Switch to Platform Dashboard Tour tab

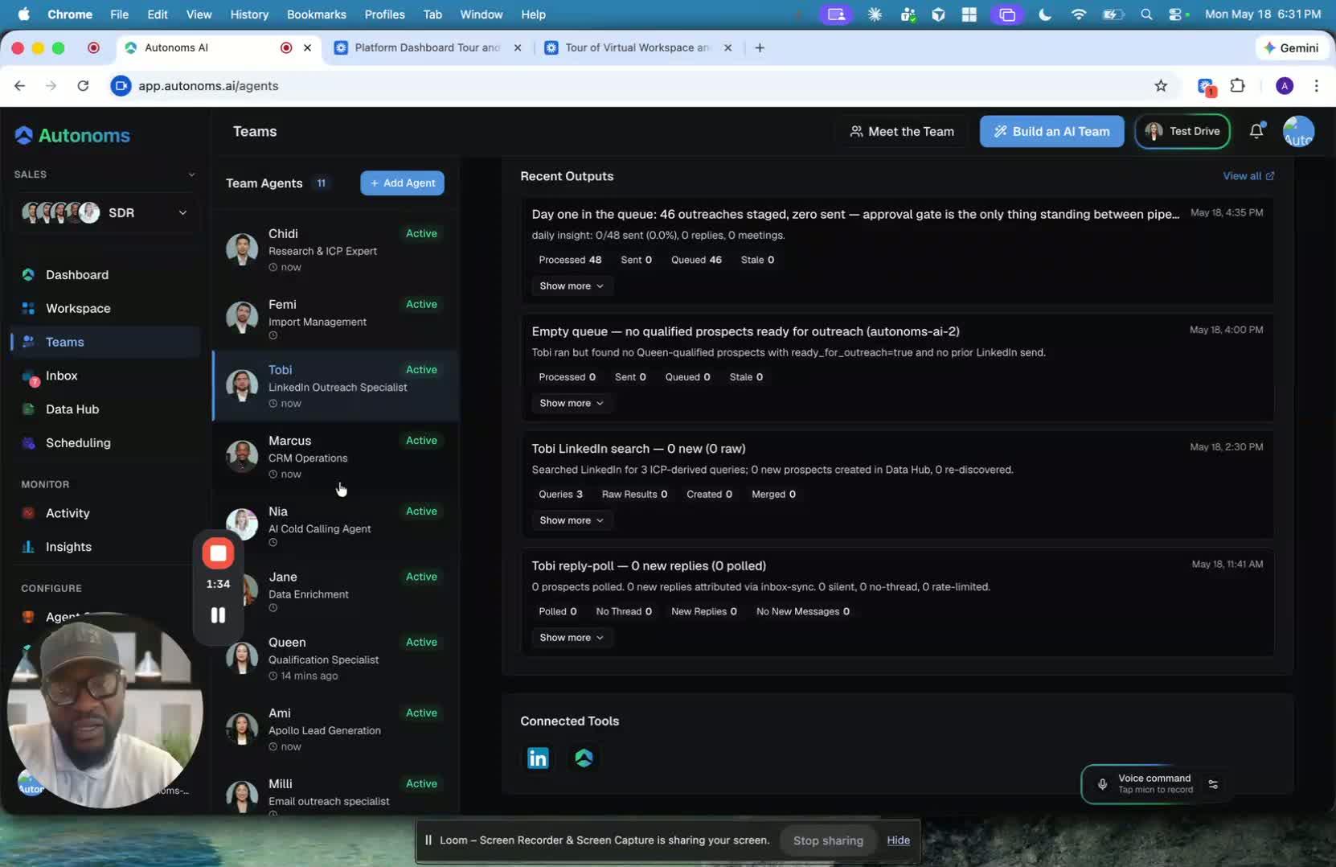pos(427,47)
